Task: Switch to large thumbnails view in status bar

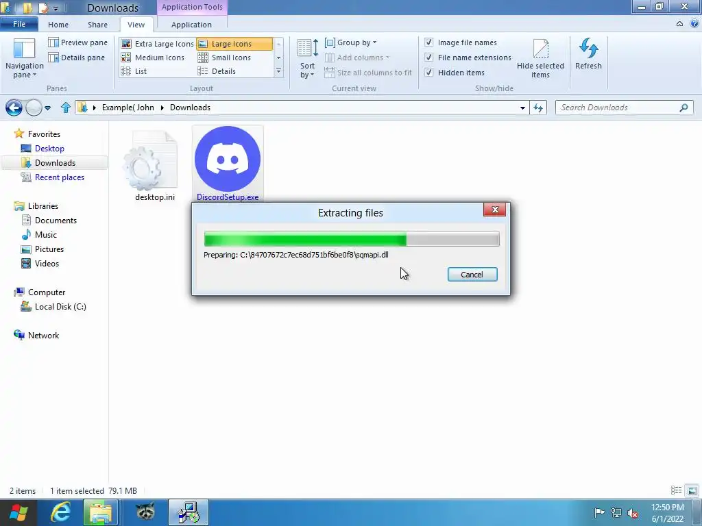Action: [692, 490]
